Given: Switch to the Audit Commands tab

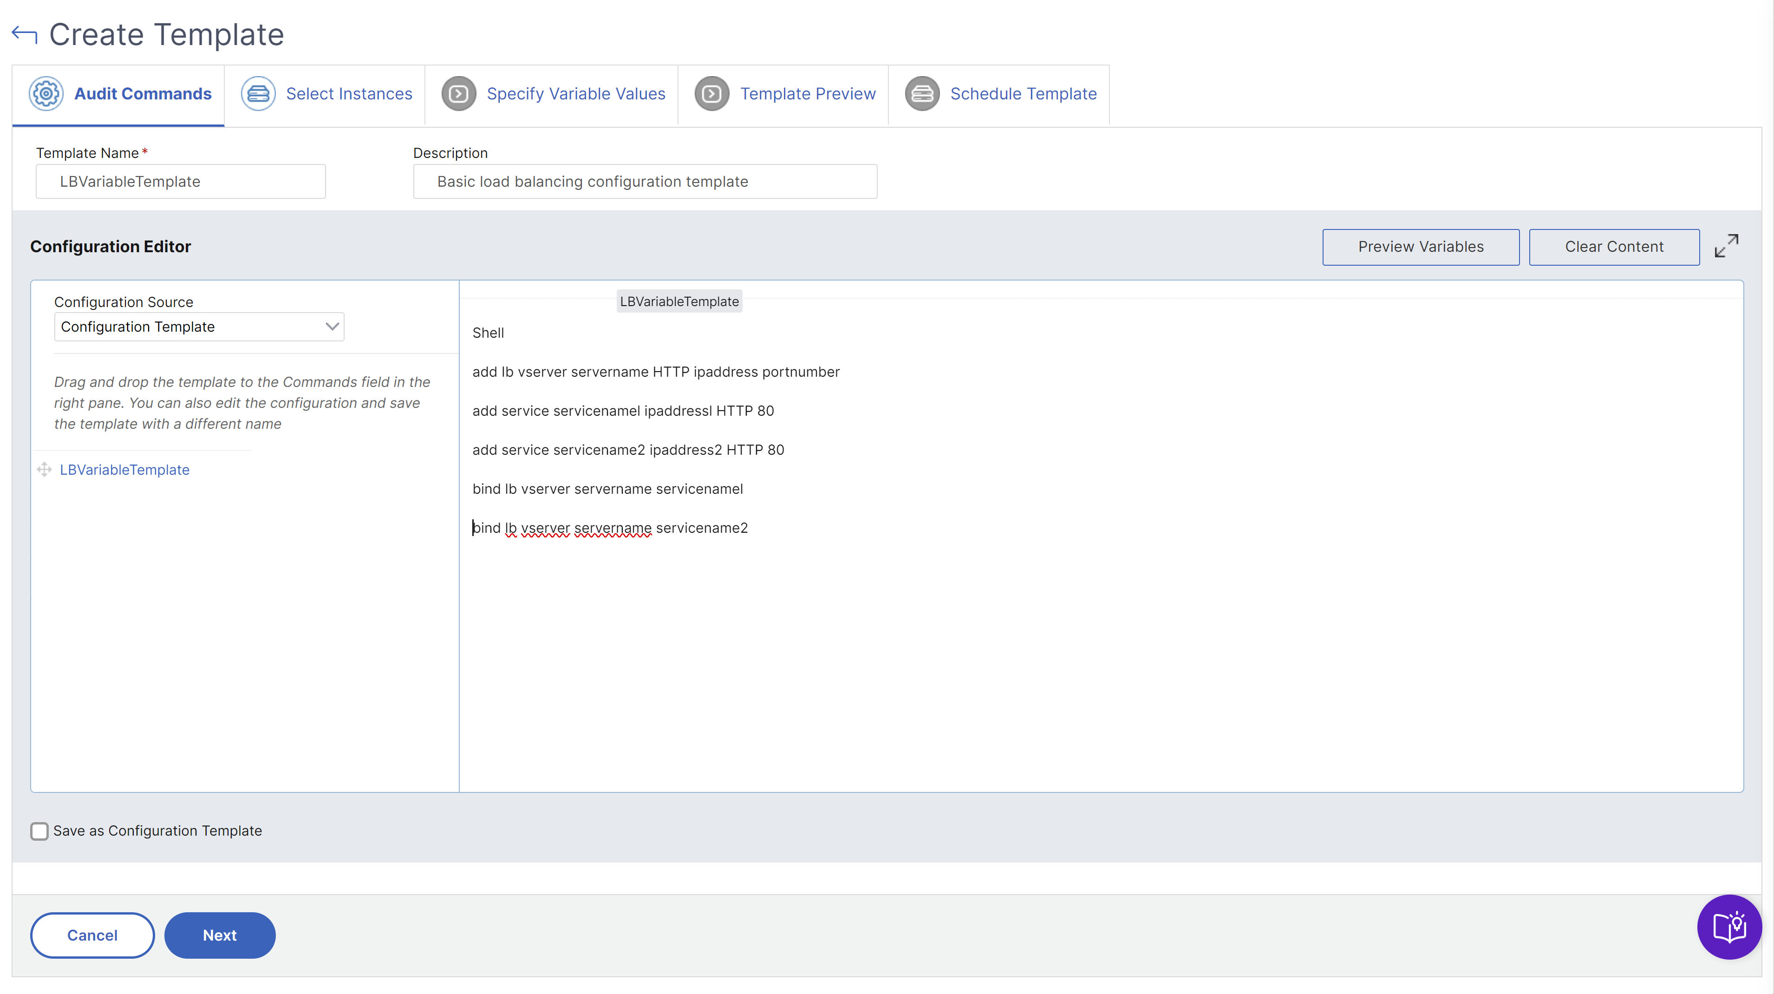Looking at the screenshot, I should pyautogui.click(x=118, y=95).
